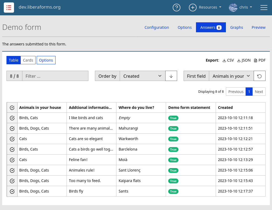The width and height of the screenshot is (272, 210).
Task: Click chris user avatar image
Action: click(x=233, y=8)
